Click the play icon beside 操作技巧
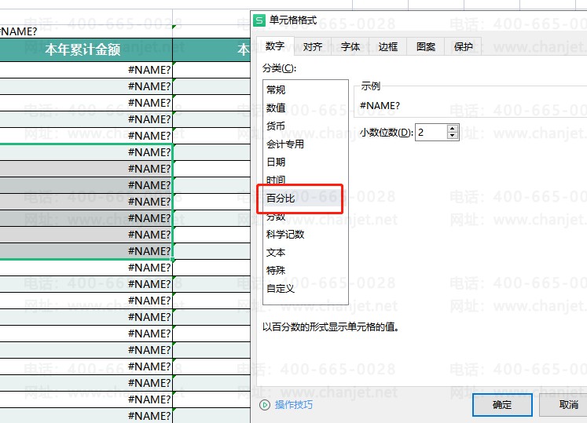The width and height of the screenshot is (587, 423). (x=265, y=405)
